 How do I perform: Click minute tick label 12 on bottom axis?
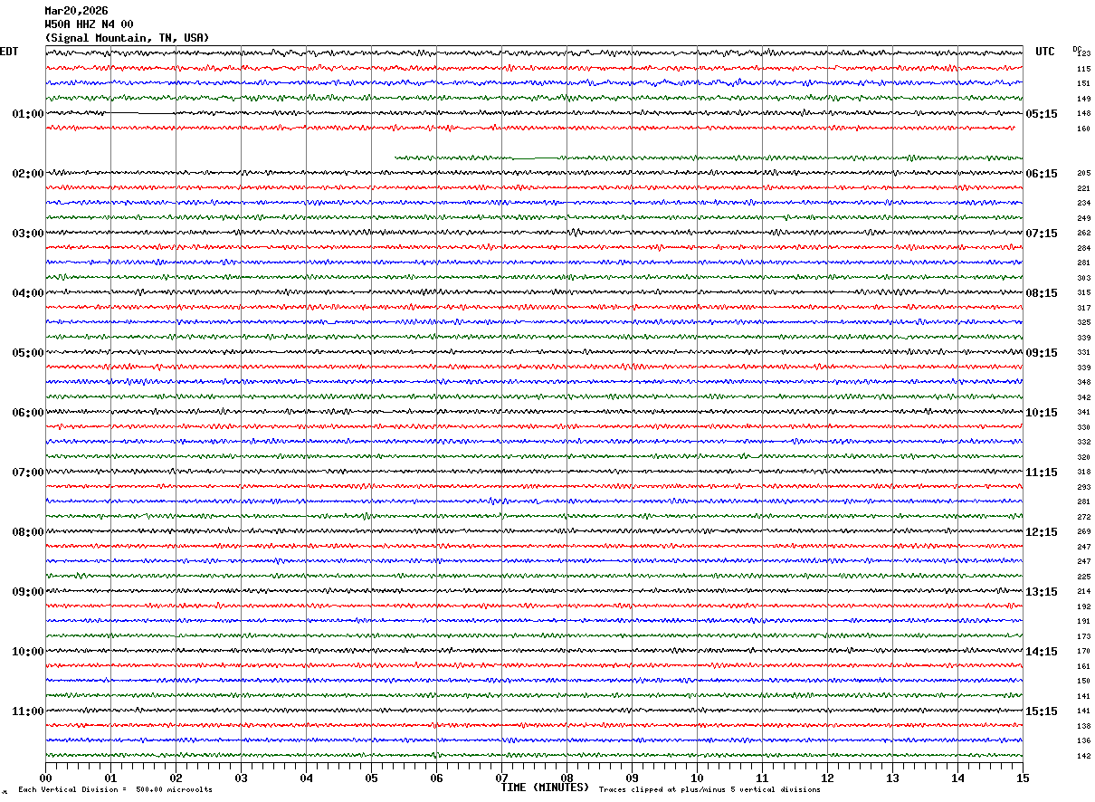827,778
